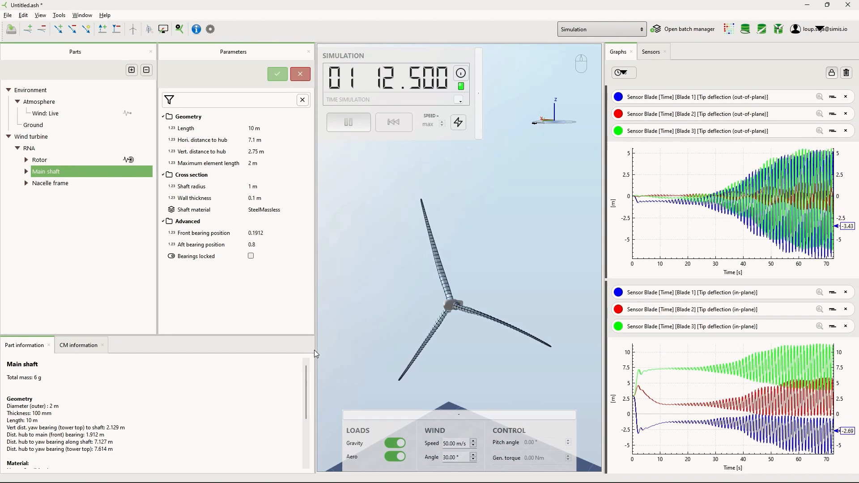This screenshot has height=483, width=859.
Task: Click the blue swatch for Blade 1 out-of-plane
Action: pos(618,97)
